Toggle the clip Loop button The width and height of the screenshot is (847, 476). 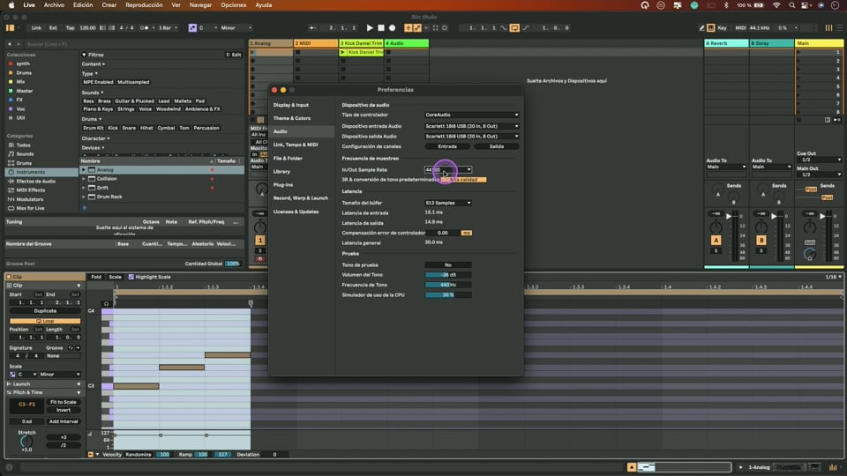point(45,321)
